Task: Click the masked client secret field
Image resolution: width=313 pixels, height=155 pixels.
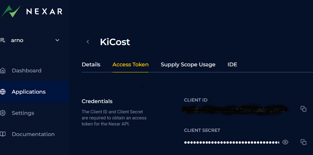Action: coord(232,142)
